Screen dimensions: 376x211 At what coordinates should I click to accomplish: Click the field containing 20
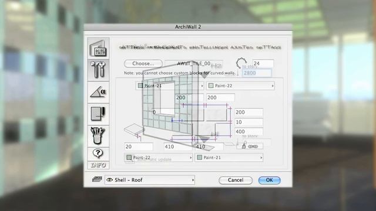click(x=139, y=147)
